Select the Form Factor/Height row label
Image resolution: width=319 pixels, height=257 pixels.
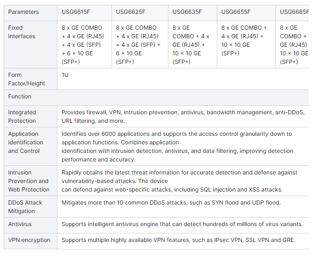26,79
